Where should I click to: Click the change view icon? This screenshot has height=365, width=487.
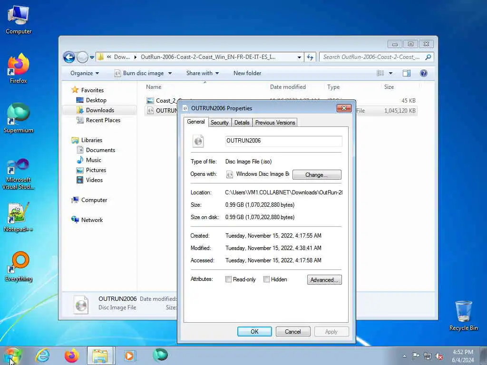point(380,73)
